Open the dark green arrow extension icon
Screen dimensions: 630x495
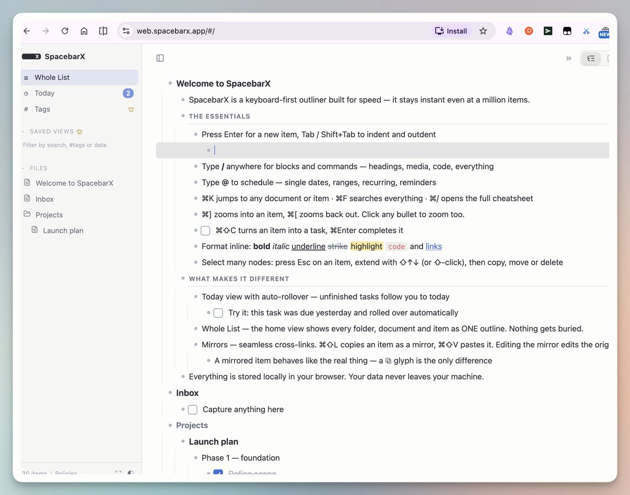548,31
